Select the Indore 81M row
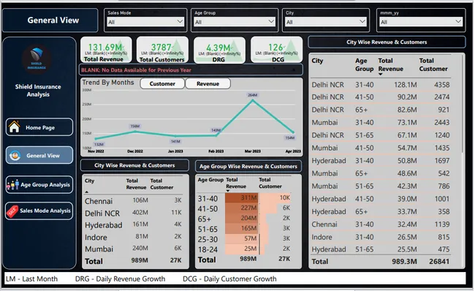Image resolution: width=475 pixels, height=291 pixels. click(x=133, y=237)
